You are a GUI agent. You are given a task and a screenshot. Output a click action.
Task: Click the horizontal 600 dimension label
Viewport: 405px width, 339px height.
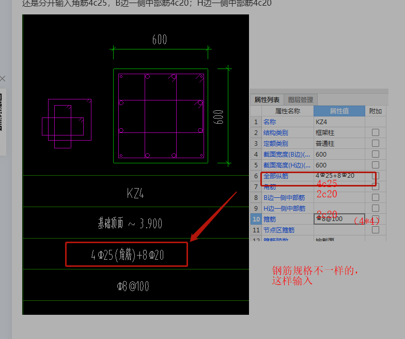tap(159, 39)
